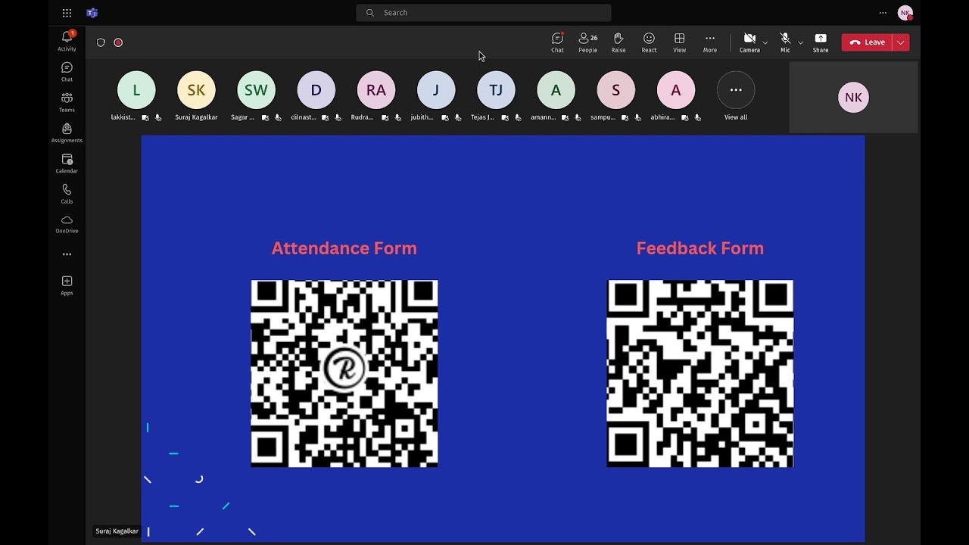The width and height of the screenshot is (969, 545).
Task: Select sampu's S participant avatar
Action: (x=615, y=90)
